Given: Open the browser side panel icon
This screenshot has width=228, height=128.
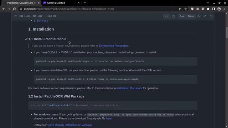Looking at the screenshot, I should [213, 9].
